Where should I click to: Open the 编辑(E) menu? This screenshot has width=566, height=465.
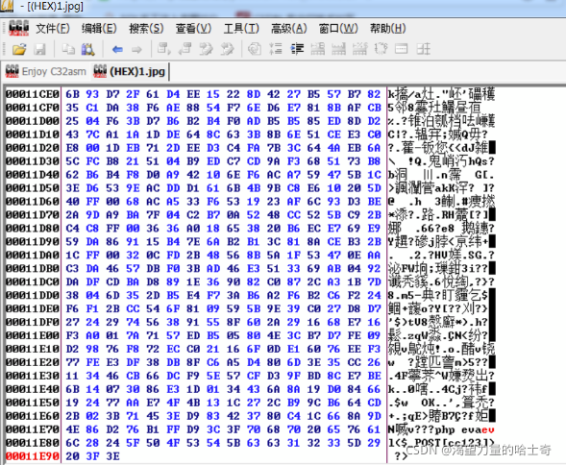pos(99,29)
